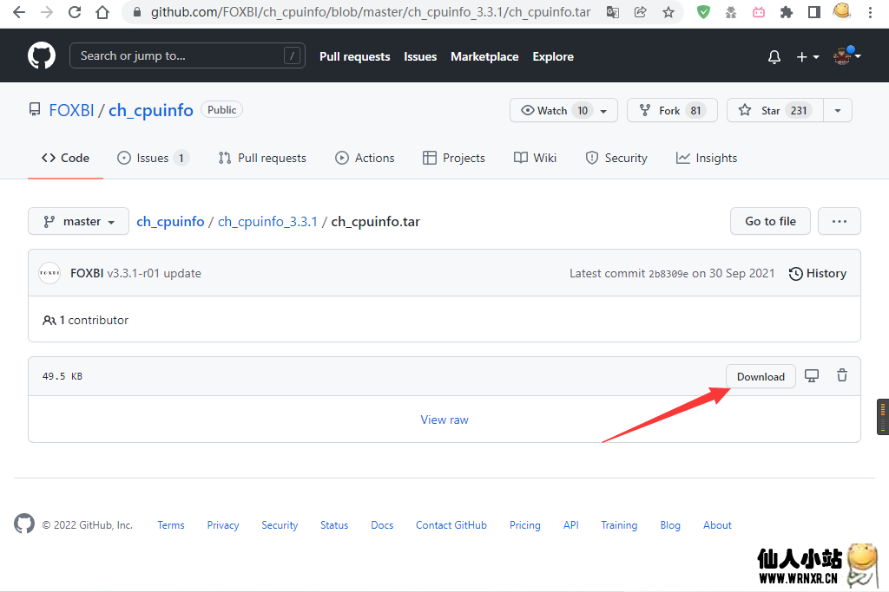Open the browser home page icon

(x=102, y=12)
